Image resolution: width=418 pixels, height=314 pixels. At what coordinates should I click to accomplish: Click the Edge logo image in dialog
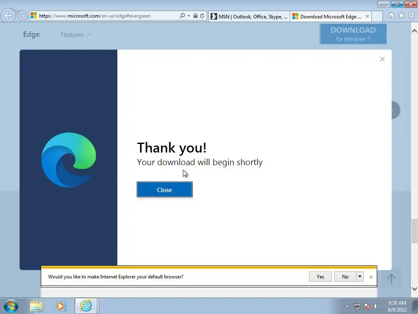point(69,160)
